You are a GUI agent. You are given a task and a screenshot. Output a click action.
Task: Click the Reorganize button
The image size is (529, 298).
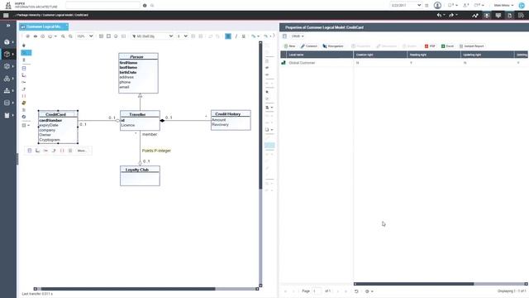pyautogui.click(x=333, y=46)
